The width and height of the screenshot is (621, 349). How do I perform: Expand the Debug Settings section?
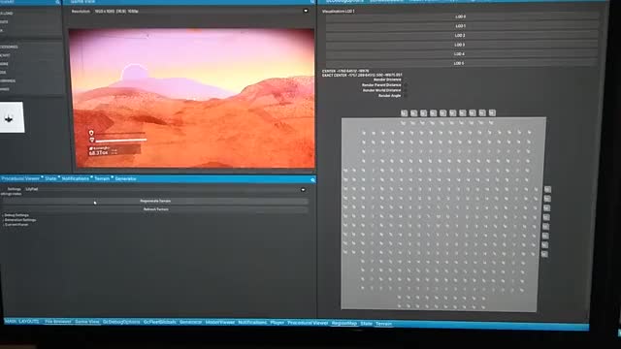tap(16, 215)
